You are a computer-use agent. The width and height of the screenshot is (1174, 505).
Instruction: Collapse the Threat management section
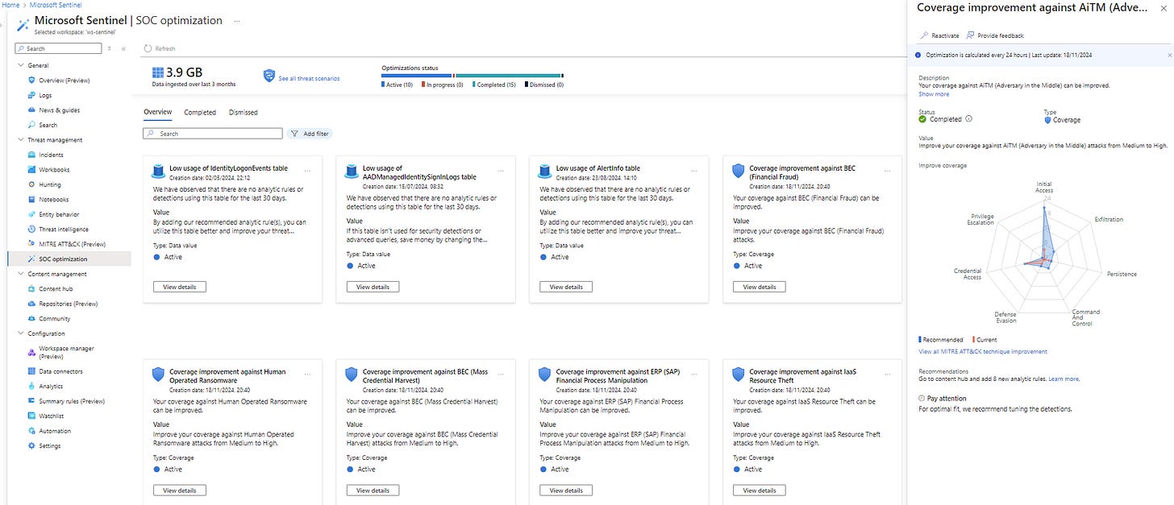[x=21, y=140]
